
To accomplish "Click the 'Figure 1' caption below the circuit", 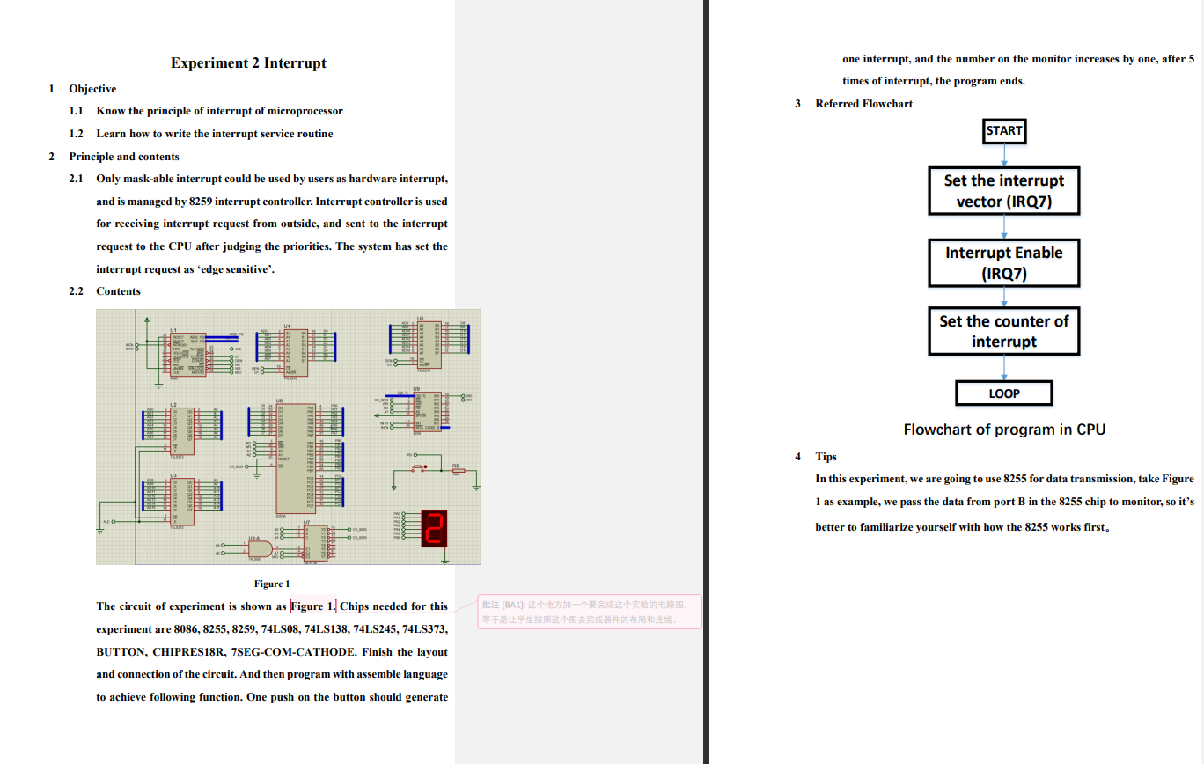I will tap(272, 584).
